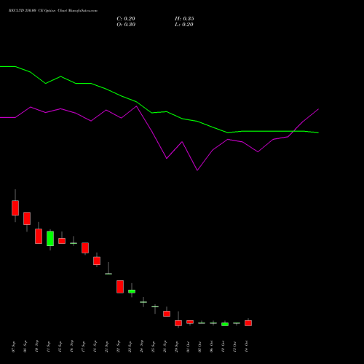Viewport: 364px width, 364px height.
Task: Select the 14 Oct date label
Action: click(247, 347)
